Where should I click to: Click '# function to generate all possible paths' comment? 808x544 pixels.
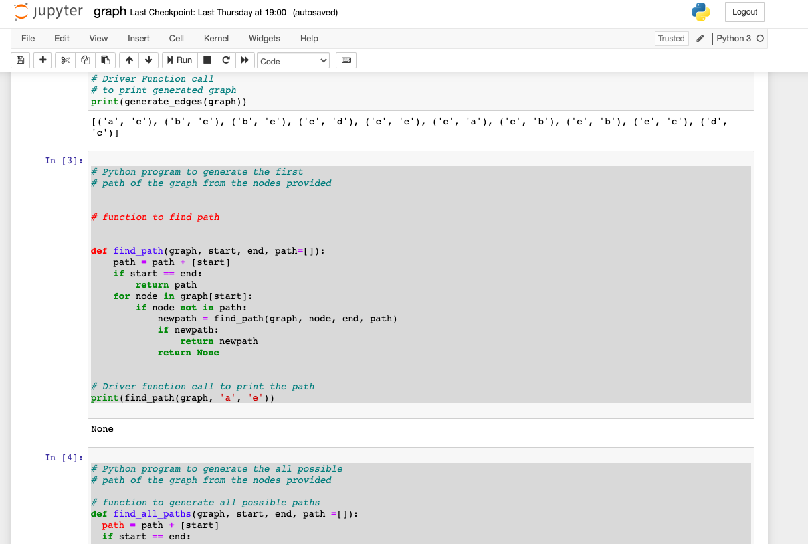(205, 503)
